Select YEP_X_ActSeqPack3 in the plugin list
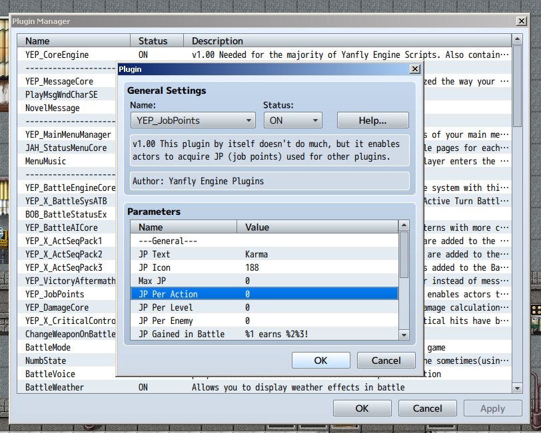Screen dimensions: 541x433 pyautogui.click(x=64, y=267)
